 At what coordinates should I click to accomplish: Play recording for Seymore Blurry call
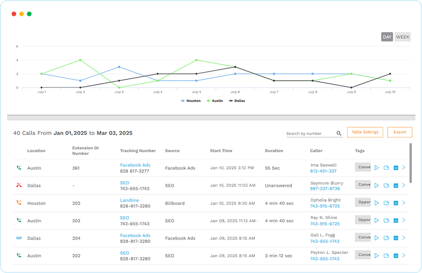377,185
